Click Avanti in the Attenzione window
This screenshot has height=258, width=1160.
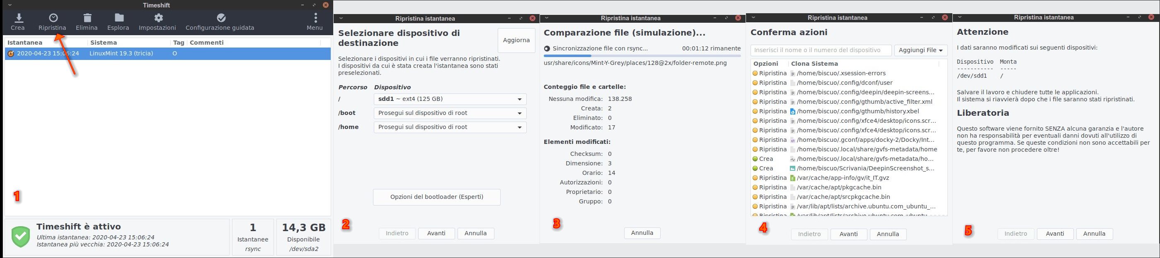click(x=1055, y=234)
